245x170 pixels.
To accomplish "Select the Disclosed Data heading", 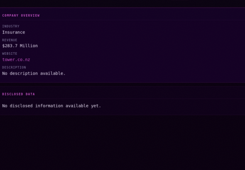I will pos(18,94).
